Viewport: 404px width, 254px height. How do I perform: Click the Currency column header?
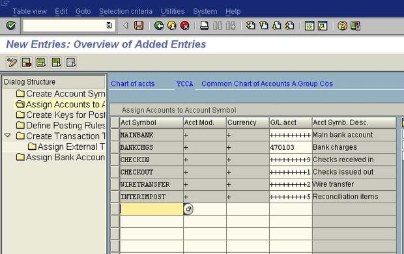pos(248,122)
